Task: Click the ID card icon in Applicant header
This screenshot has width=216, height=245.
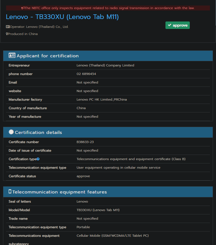Action: click(12, 56)
